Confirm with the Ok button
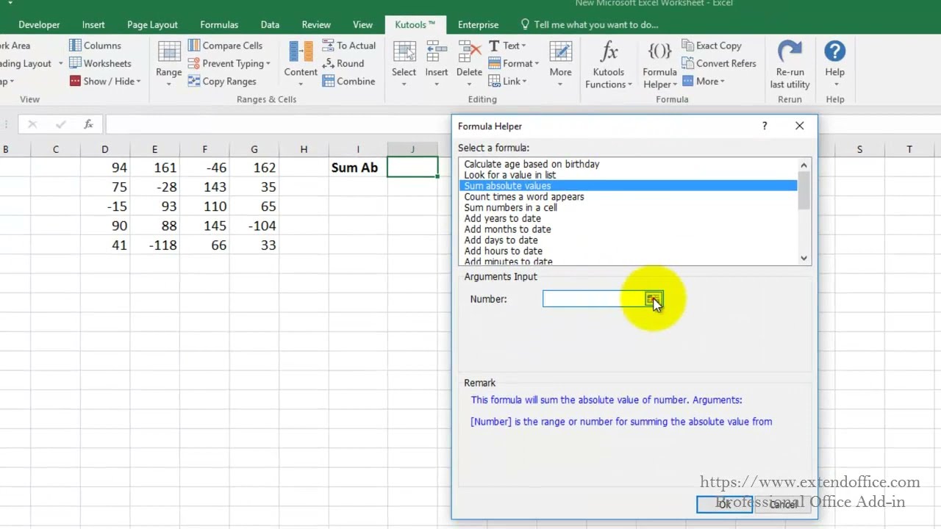Image resolution: width=941 pixels, height=529 pixels. 724,504
